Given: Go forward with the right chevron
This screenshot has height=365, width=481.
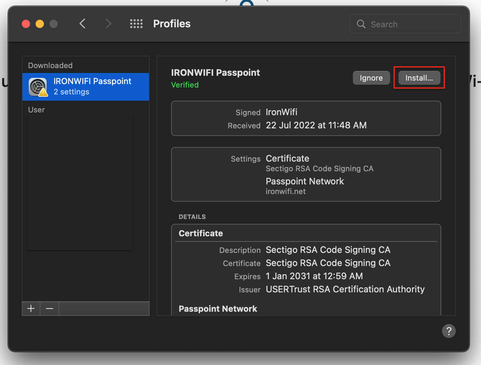Looking at the screenshot, I should coord(108,24).
